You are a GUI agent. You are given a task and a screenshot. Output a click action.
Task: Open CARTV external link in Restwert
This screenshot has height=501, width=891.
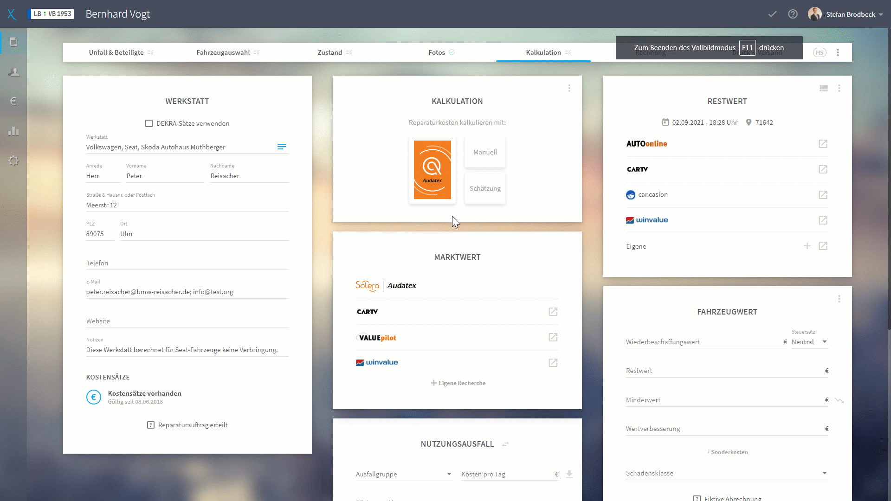823,169
